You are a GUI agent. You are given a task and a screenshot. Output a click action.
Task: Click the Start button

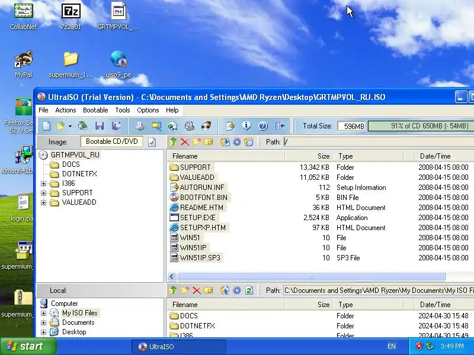28,346
